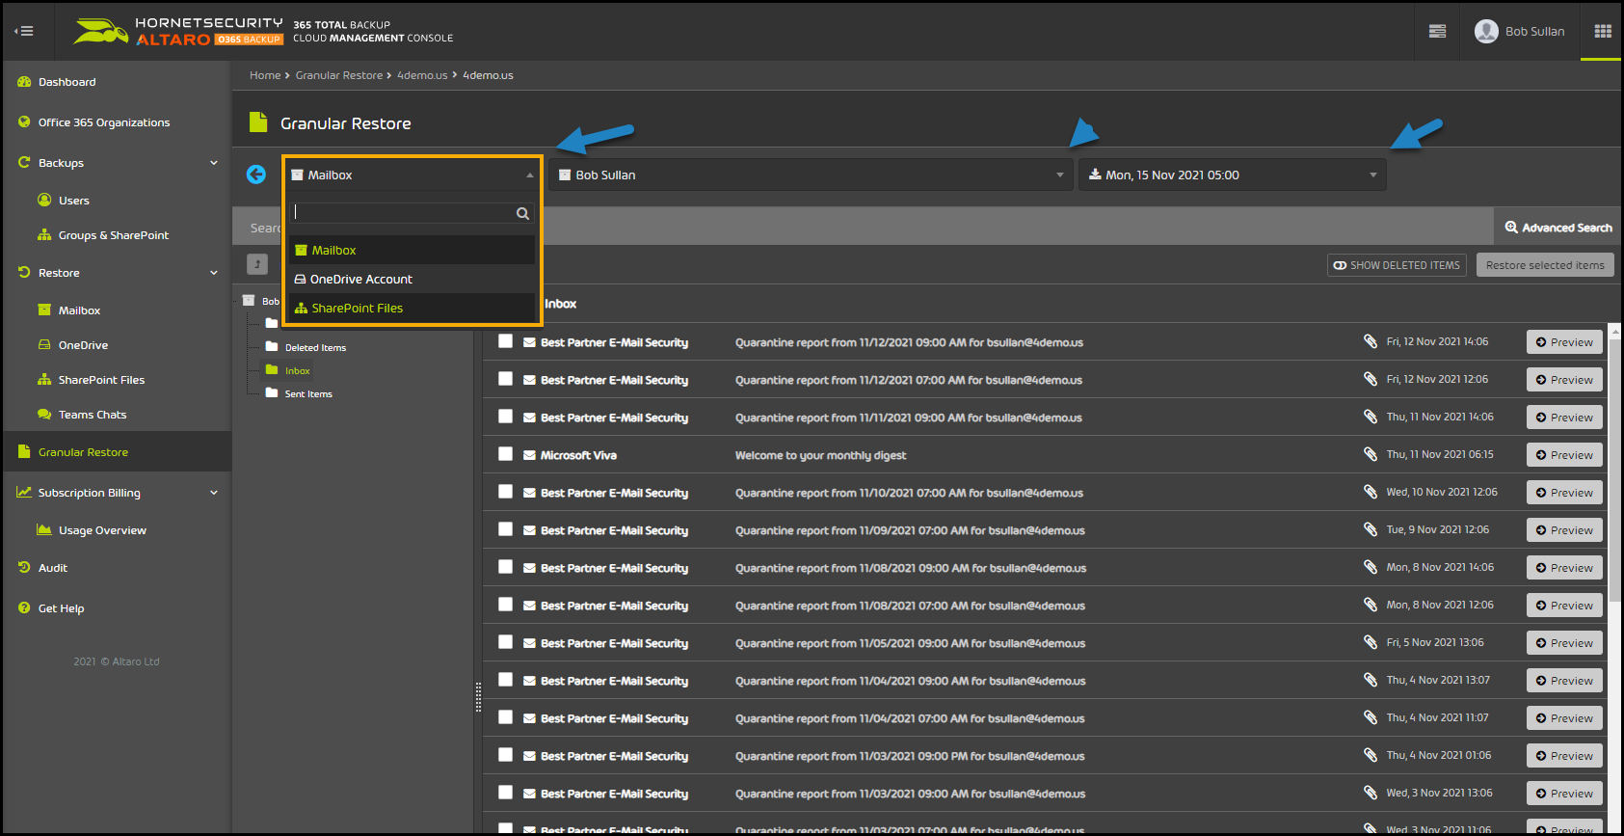
Task: Preview the Fri, 12 Nov 2021 14:06 email
Action: tap(1564, 342)
